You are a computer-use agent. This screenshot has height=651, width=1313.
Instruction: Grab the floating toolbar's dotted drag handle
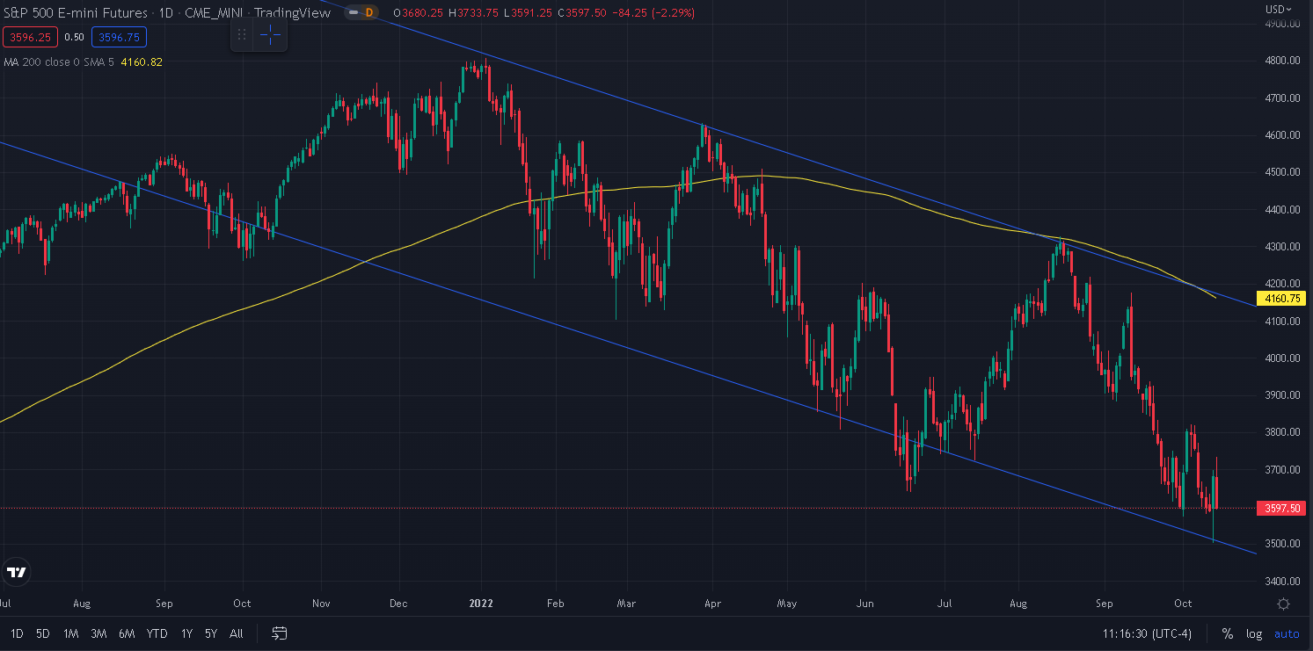point(242,34)
